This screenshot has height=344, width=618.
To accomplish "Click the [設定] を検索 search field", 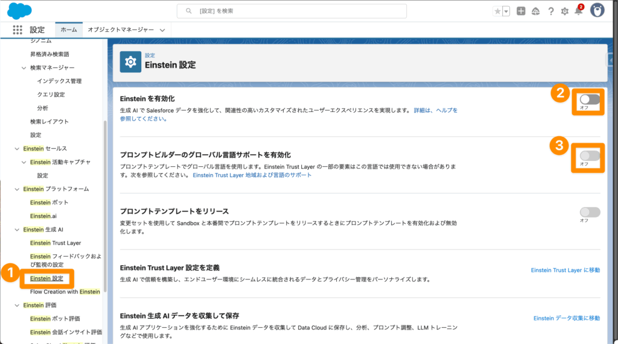I will click(291, 11).
